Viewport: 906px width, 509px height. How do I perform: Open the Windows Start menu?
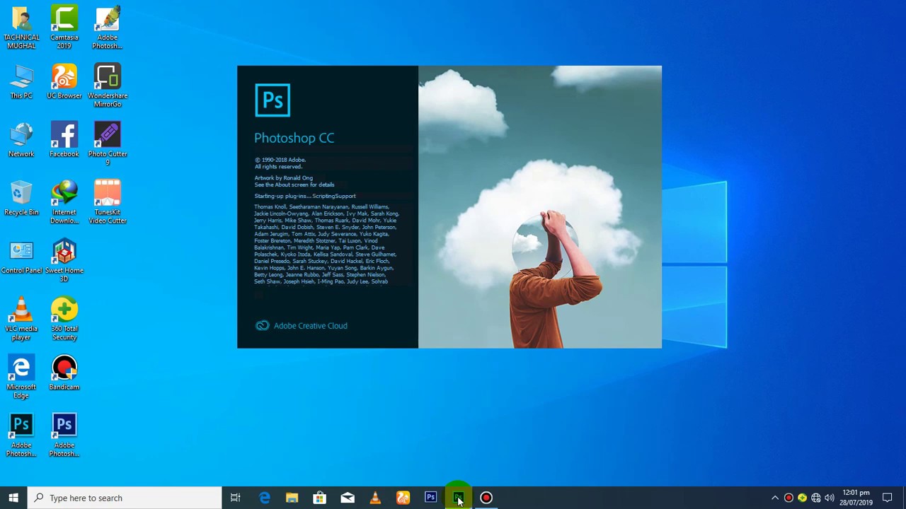[13, 498]
